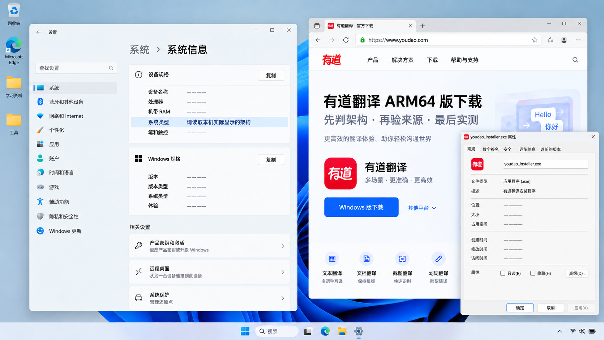The width and height of the screenshot is (604, 340).
Task: Open Microsoft Edge desktop shortcut
Action: click(x=14, y=50)
